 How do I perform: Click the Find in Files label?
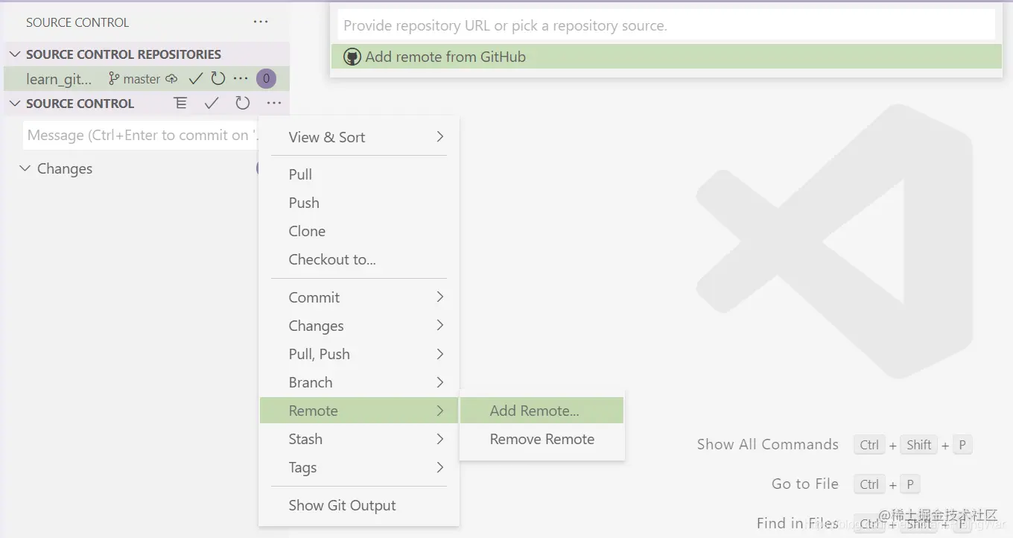click(x=797, y=523)
